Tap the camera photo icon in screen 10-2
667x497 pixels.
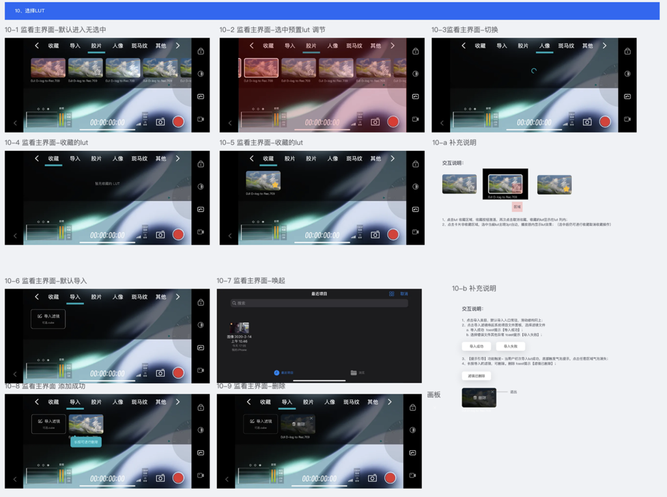[375, 122]
